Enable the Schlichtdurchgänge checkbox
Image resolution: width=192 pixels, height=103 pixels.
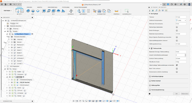point(150,76)
